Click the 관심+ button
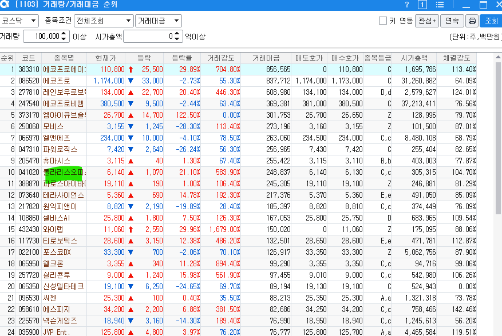Screen dimensions: 502x336 point(427,21)
